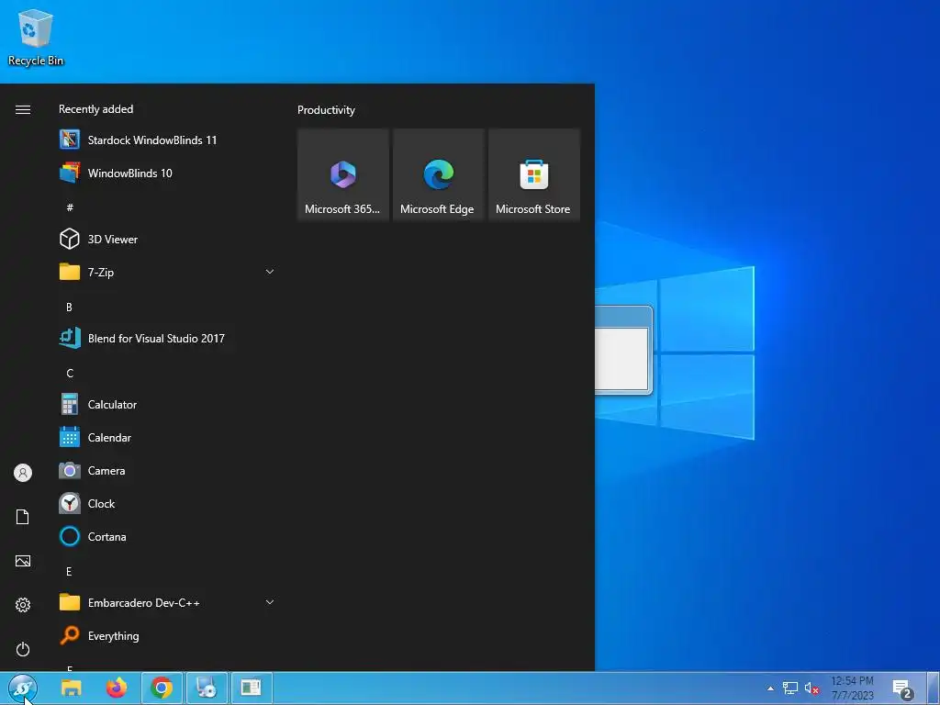
Task: Launch Firefox from taskbar
Action: [x=117, y=688]
